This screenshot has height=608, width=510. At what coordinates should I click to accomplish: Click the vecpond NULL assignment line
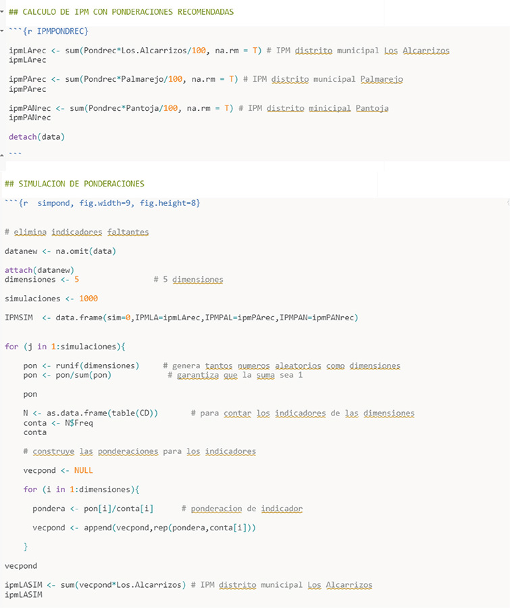(58, 470)
